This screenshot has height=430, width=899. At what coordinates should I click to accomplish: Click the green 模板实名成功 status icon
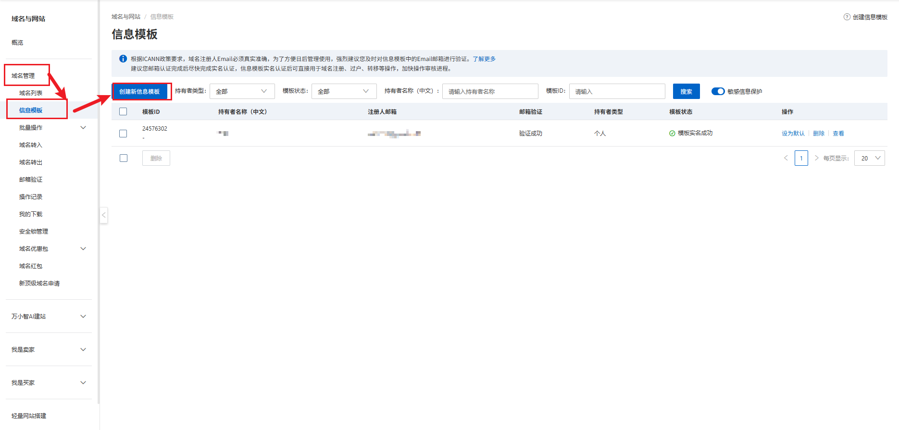(x=672, y=134)
